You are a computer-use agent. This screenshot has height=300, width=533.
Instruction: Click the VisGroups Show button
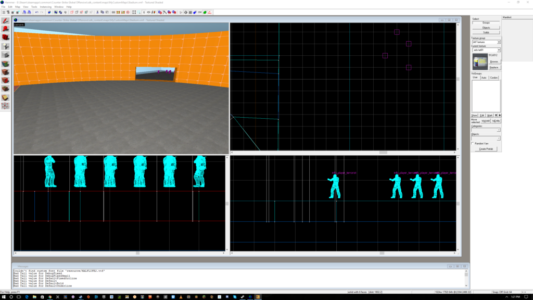point(475,115)
